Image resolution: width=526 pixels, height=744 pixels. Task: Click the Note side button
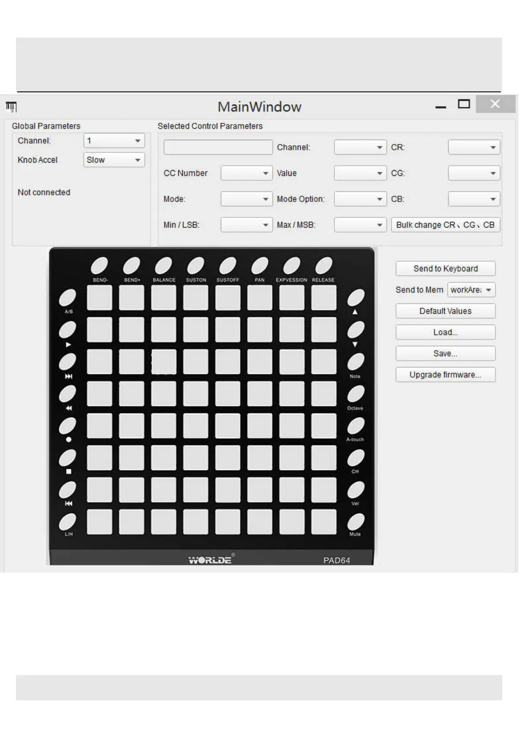pos(356,362)
